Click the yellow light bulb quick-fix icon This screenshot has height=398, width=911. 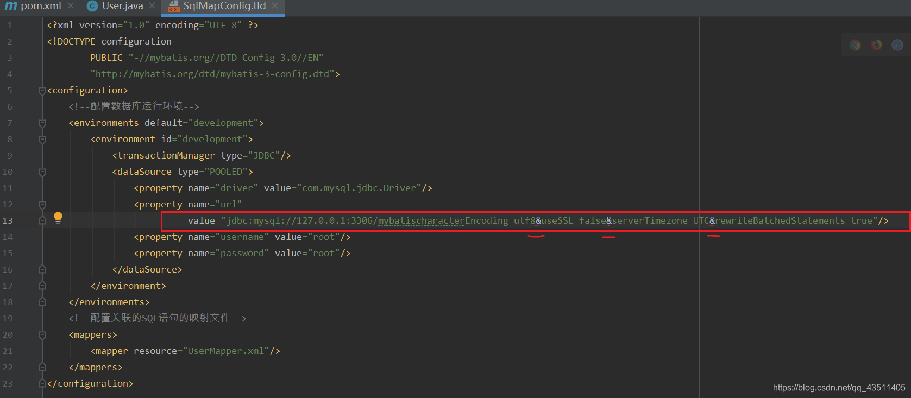click(x=58, y=218)
